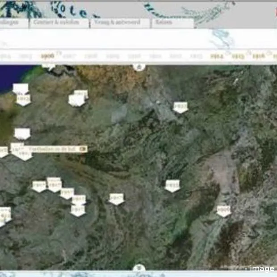Open the lowest marker in southwest cluster

(78, 210)
